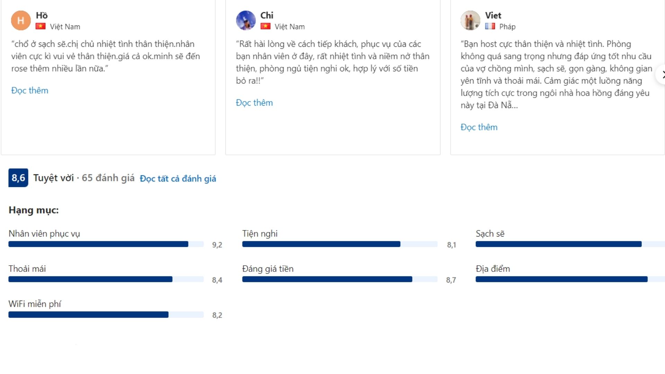Show next reviews with carousel arrow
The image size is (665, 374).
coord(662,74)
